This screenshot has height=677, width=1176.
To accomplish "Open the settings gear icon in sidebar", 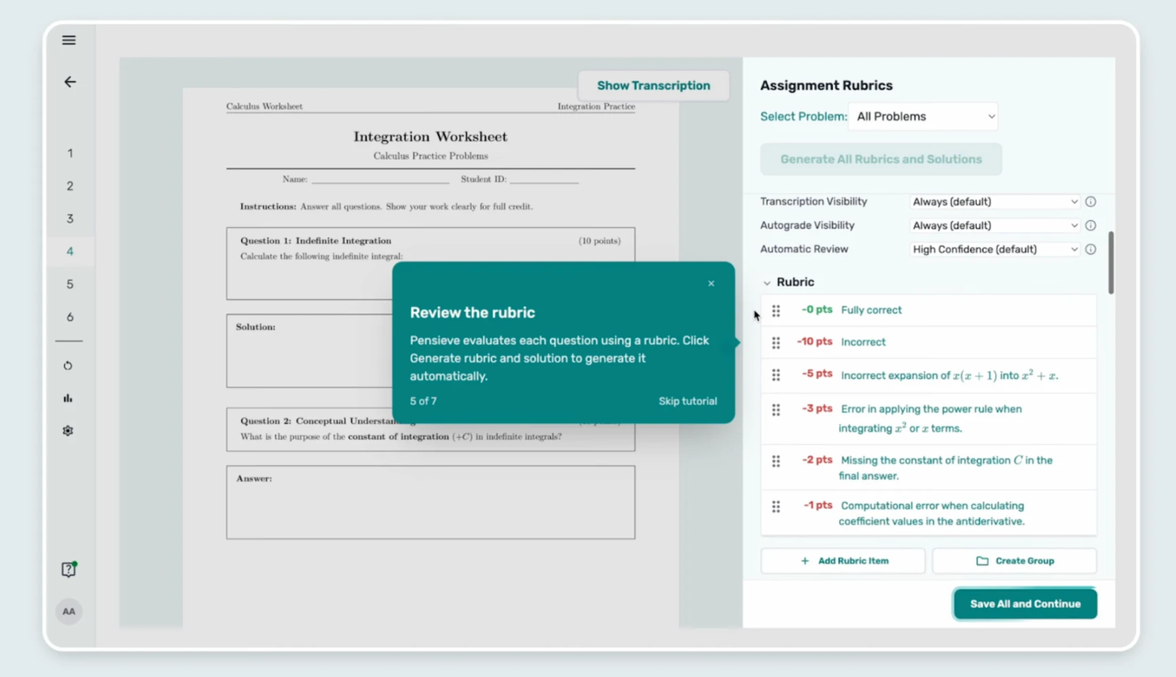I will [68, 431].
